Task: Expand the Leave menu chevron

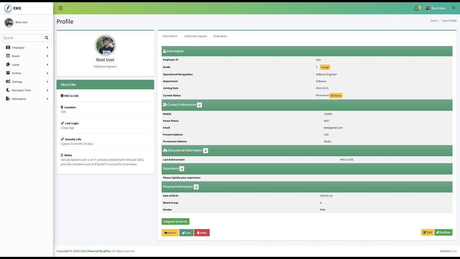Action: 47,65
